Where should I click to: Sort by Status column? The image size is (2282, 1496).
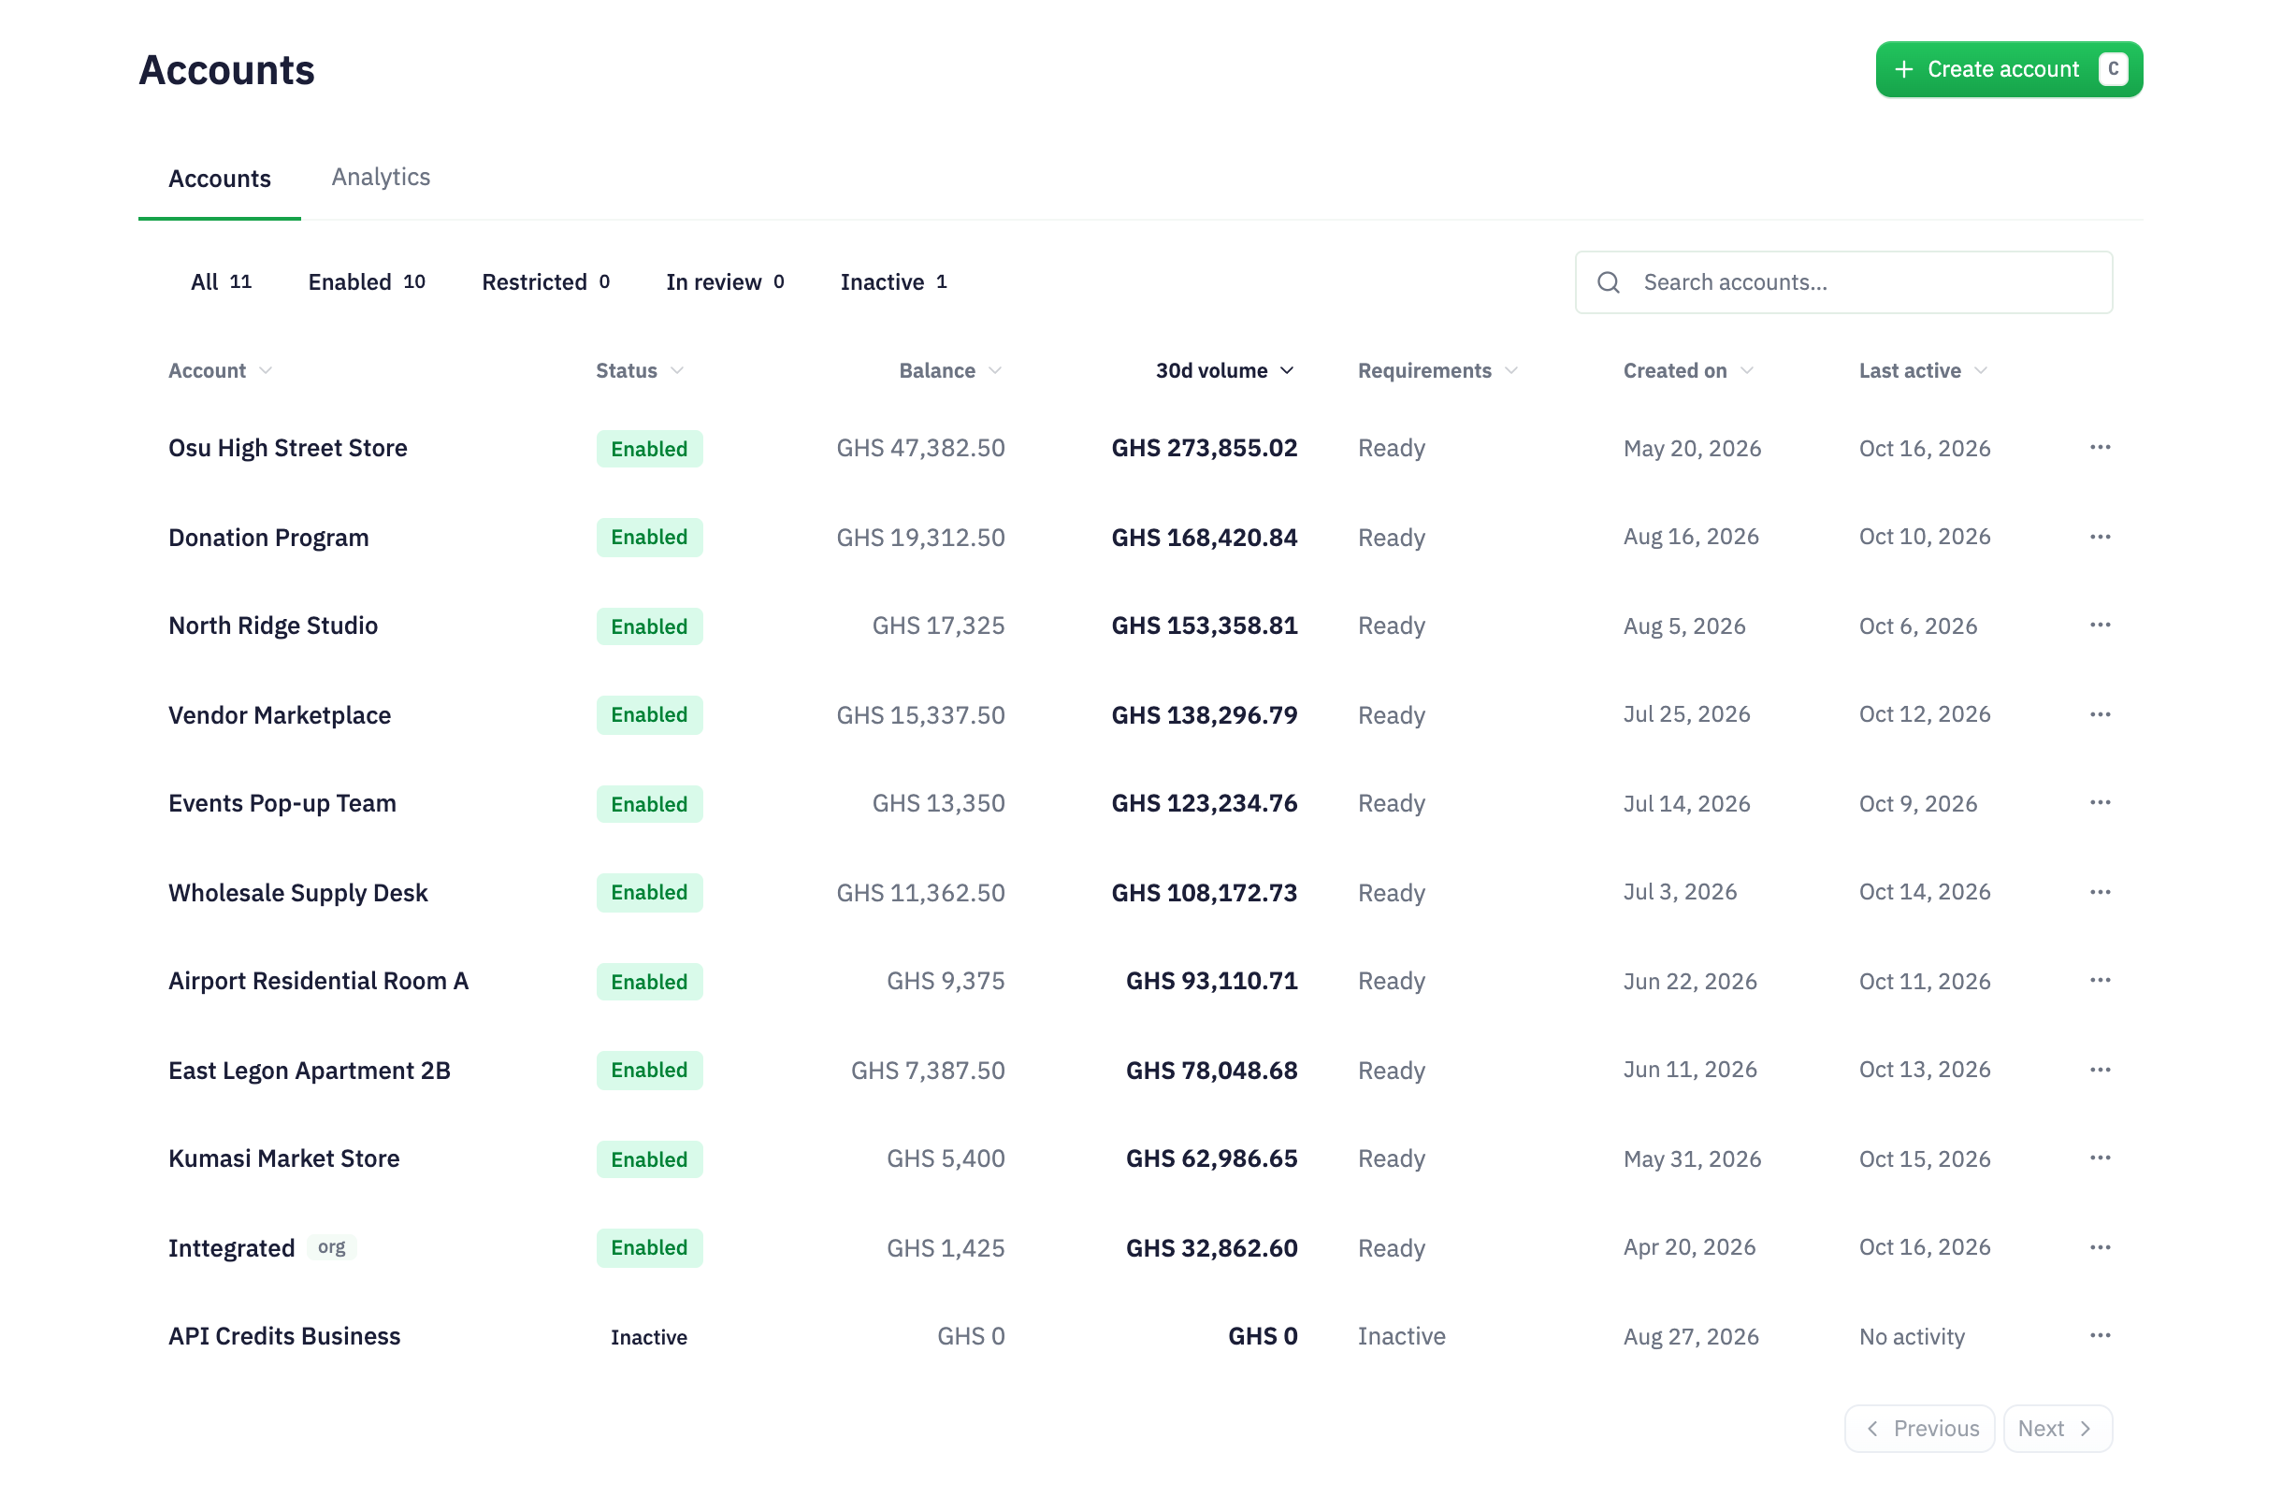tap(640, 370)
